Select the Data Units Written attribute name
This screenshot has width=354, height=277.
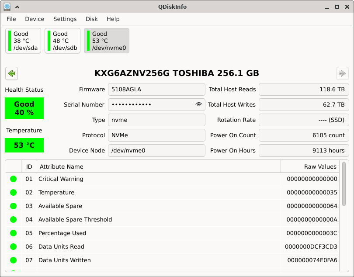point(65,260)
